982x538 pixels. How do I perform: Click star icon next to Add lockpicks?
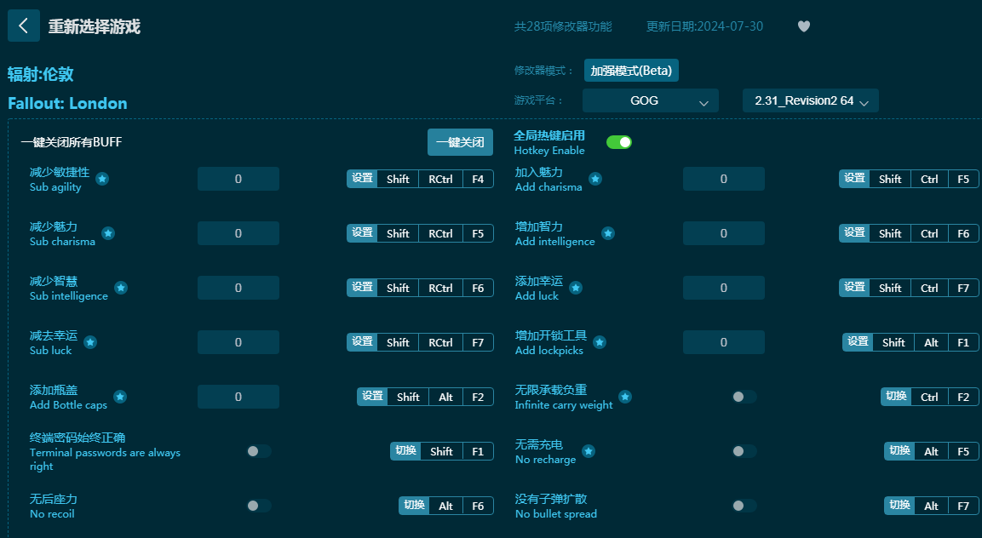tap(600, 342)
